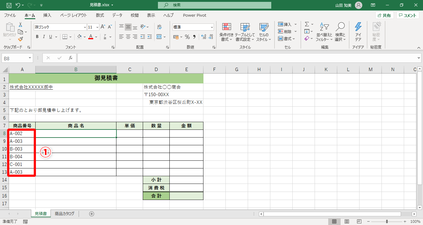Screen dimensions: 423x225
Task: Center text horizontally in the cell
Action: [128, 37]
